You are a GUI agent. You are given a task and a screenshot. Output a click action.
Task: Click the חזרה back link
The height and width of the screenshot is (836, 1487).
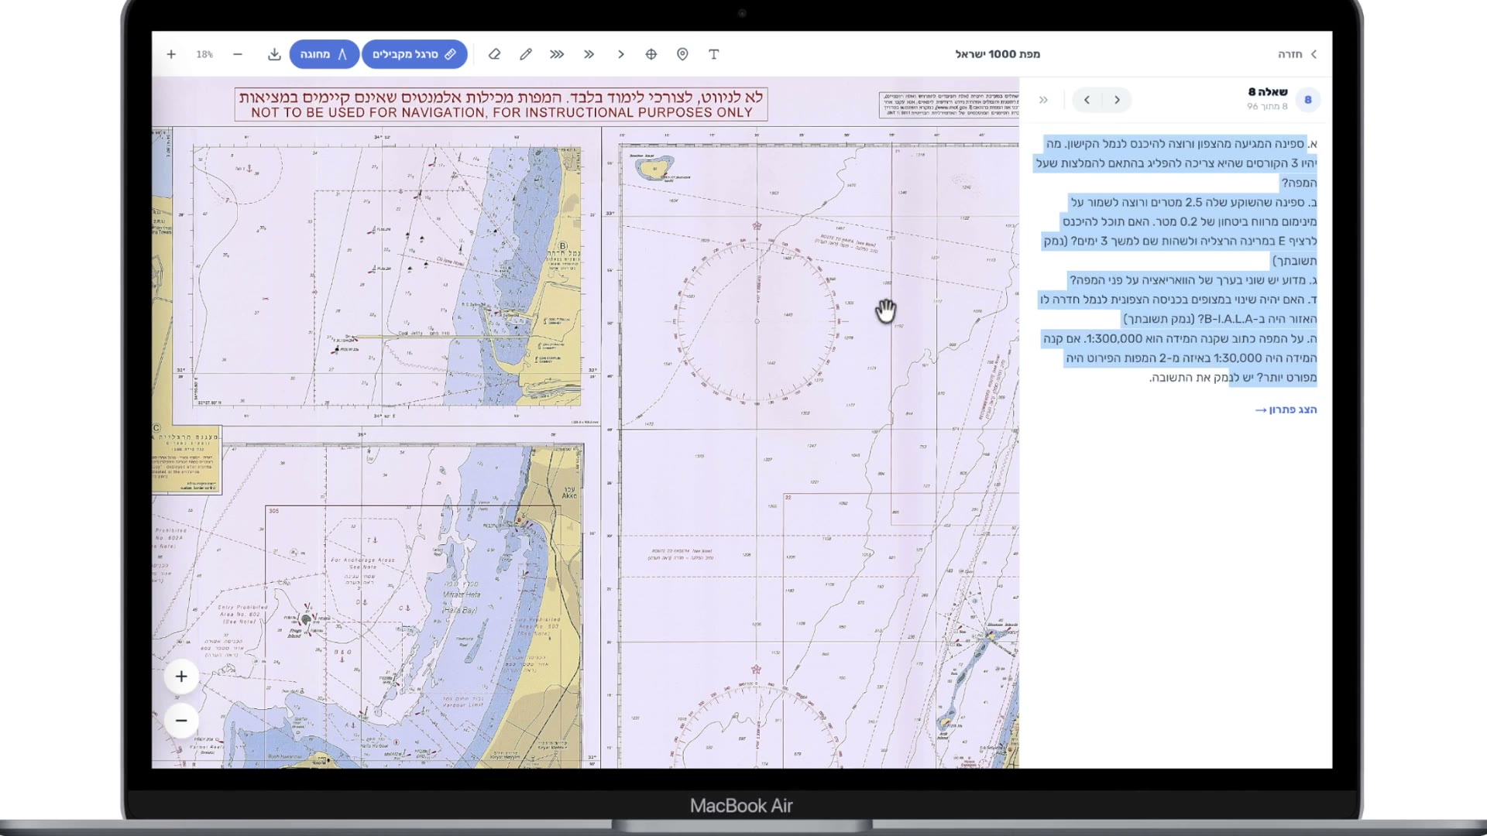(x=1290, y=54)
